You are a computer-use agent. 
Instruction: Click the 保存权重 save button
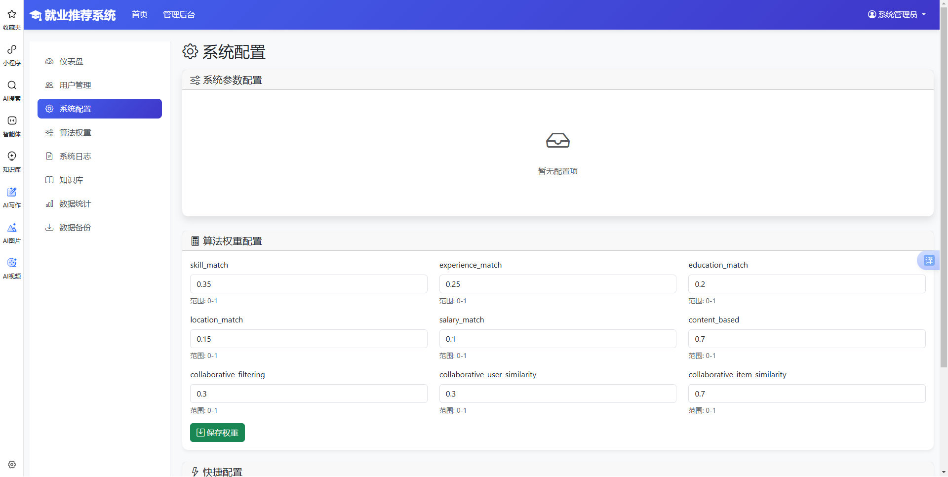[x=217, y=433]
